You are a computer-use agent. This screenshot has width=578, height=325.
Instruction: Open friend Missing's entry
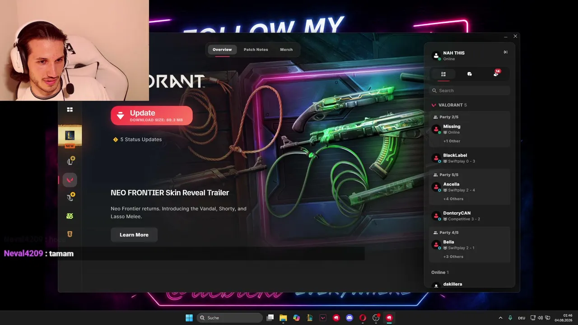click(470, 129)
